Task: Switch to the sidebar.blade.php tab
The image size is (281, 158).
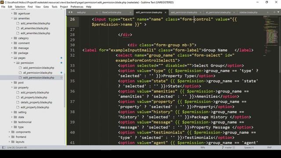Action: (x=249, y=12)
